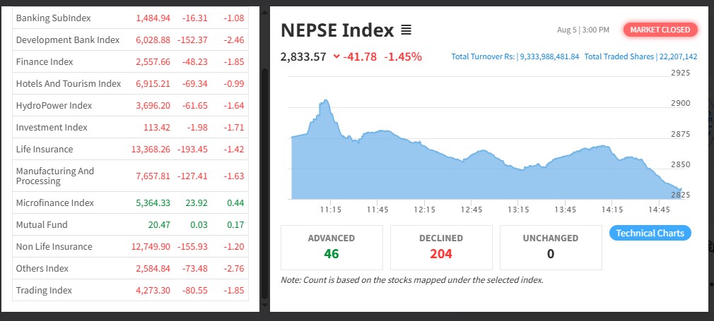
Task: Open Trading Index
Action: [44, 290]
